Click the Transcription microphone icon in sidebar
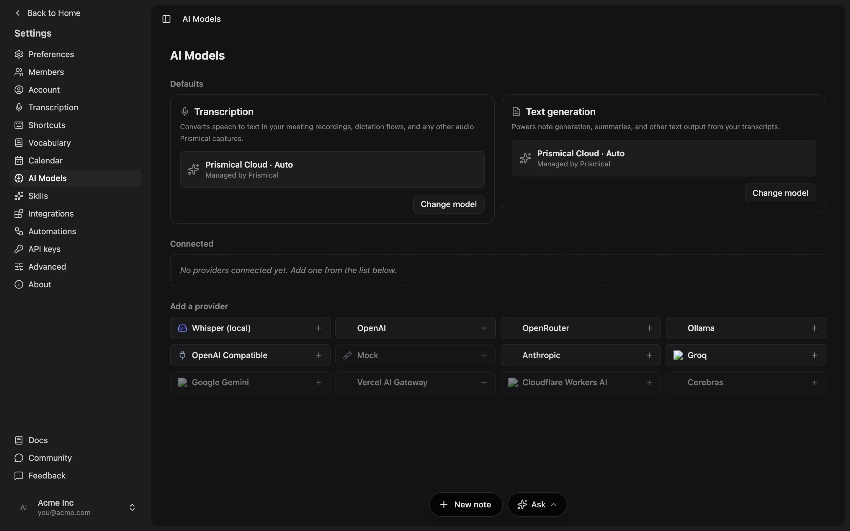The width and height of the screenshot is (850, 531). 19,107
